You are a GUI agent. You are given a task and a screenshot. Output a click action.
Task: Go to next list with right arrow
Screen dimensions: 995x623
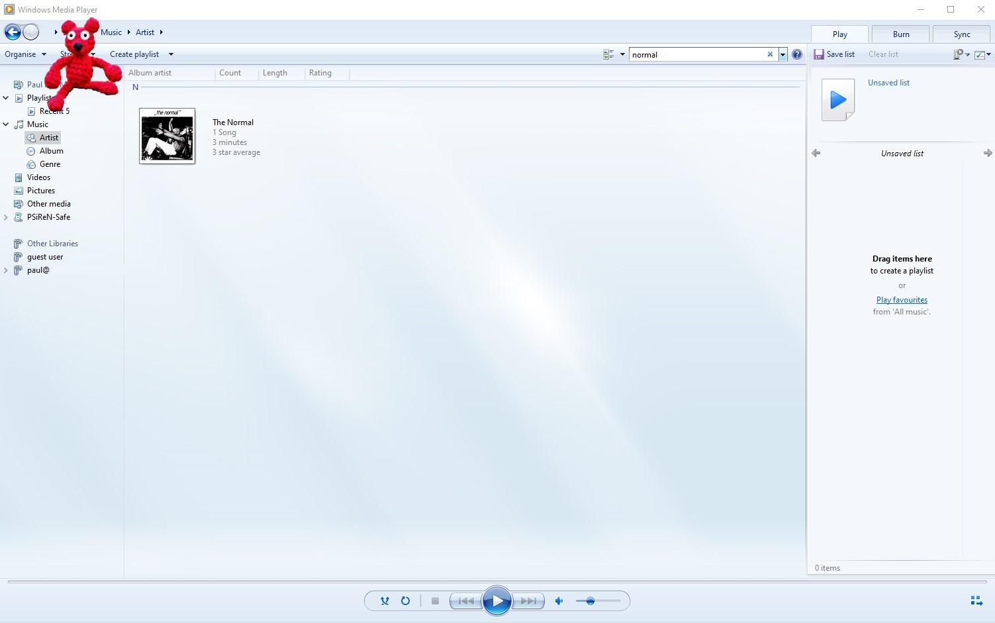point(987,153)
